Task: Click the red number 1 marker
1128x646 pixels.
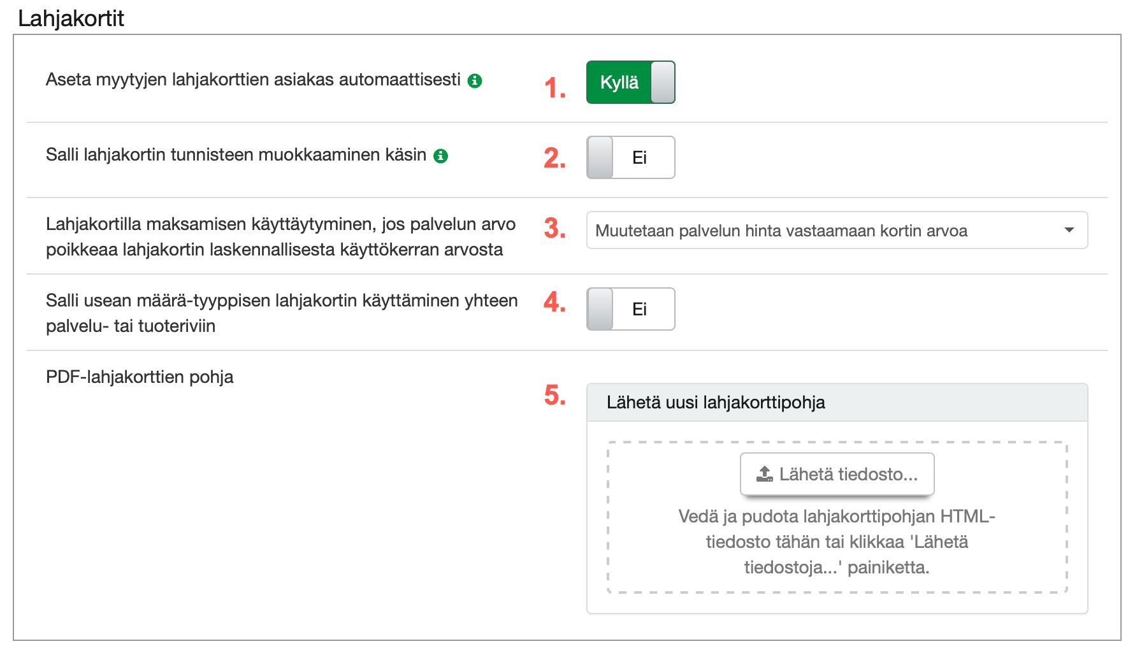Action: pyautogui.click(x=554, y=88)
